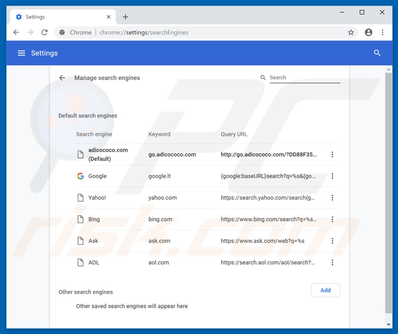Open the Settings hamburger menu
The width and height of the screenshot is (398, 334).
[x=21, y=53]
